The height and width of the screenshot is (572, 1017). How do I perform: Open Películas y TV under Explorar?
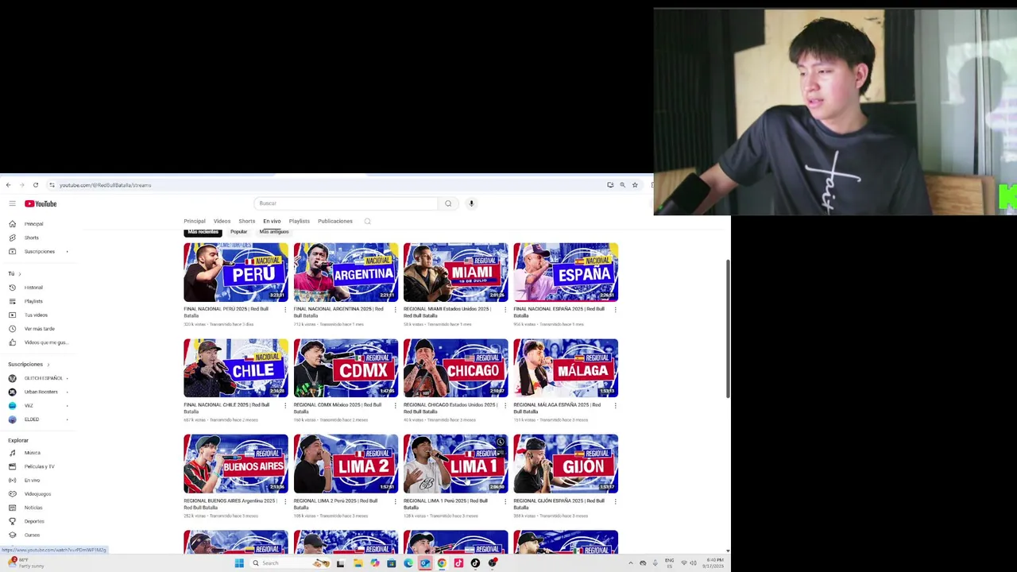[x=38, y=466]
